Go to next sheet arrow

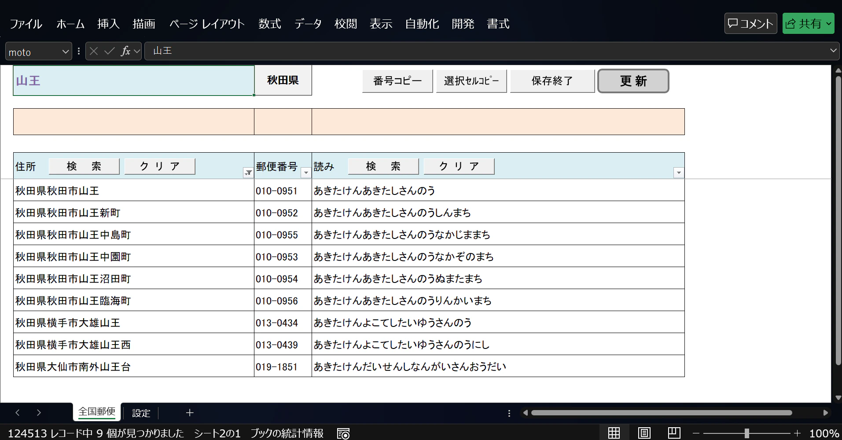pos(39,413)
